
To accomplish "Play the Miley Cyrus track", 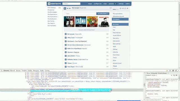I will click(x=66, y=38).
